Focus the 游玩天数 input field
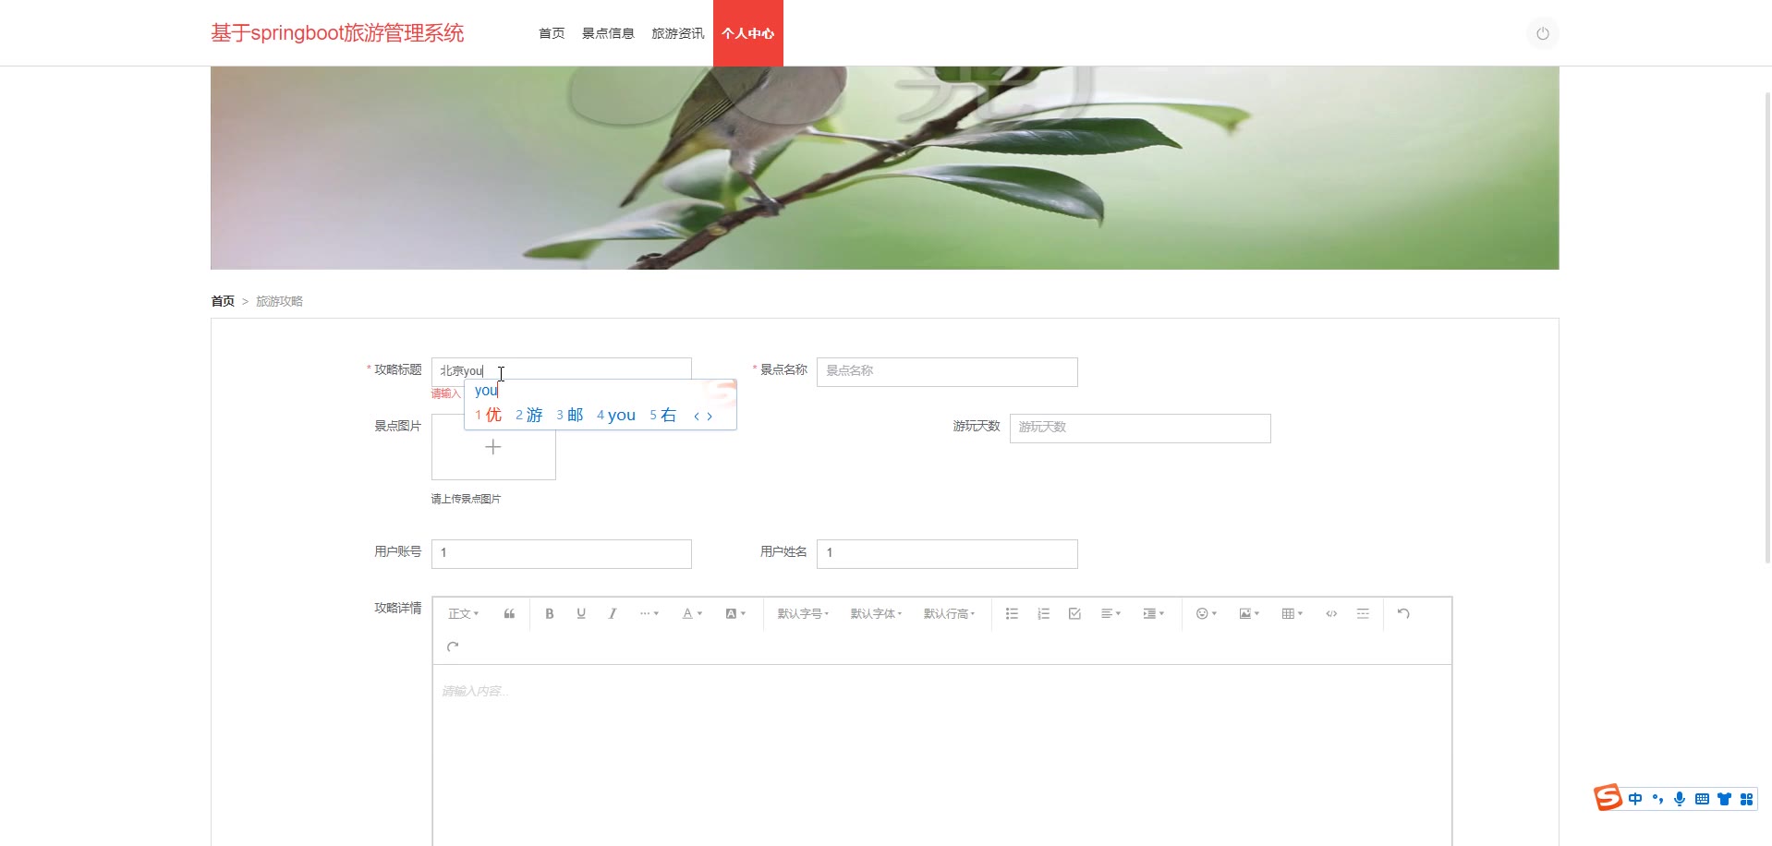 (x=1140, y=428)
